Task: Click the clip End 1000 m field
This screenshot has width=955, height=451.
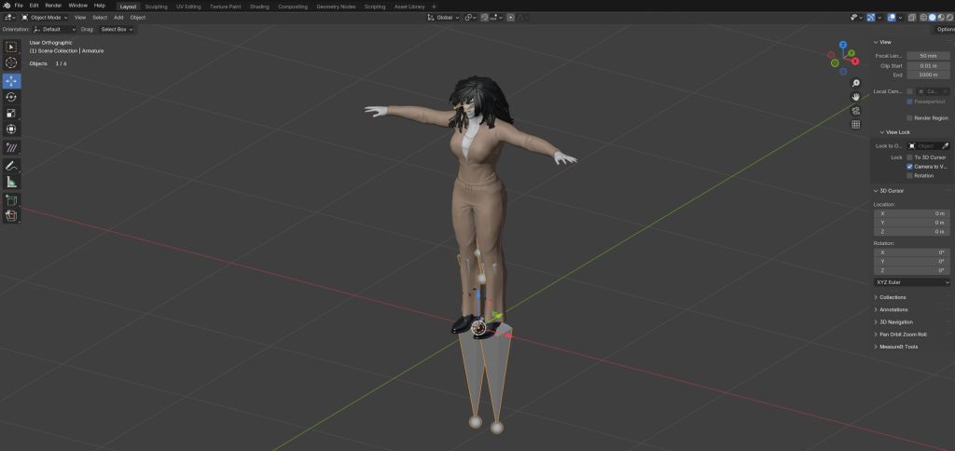Action: [x=928, y=75]
